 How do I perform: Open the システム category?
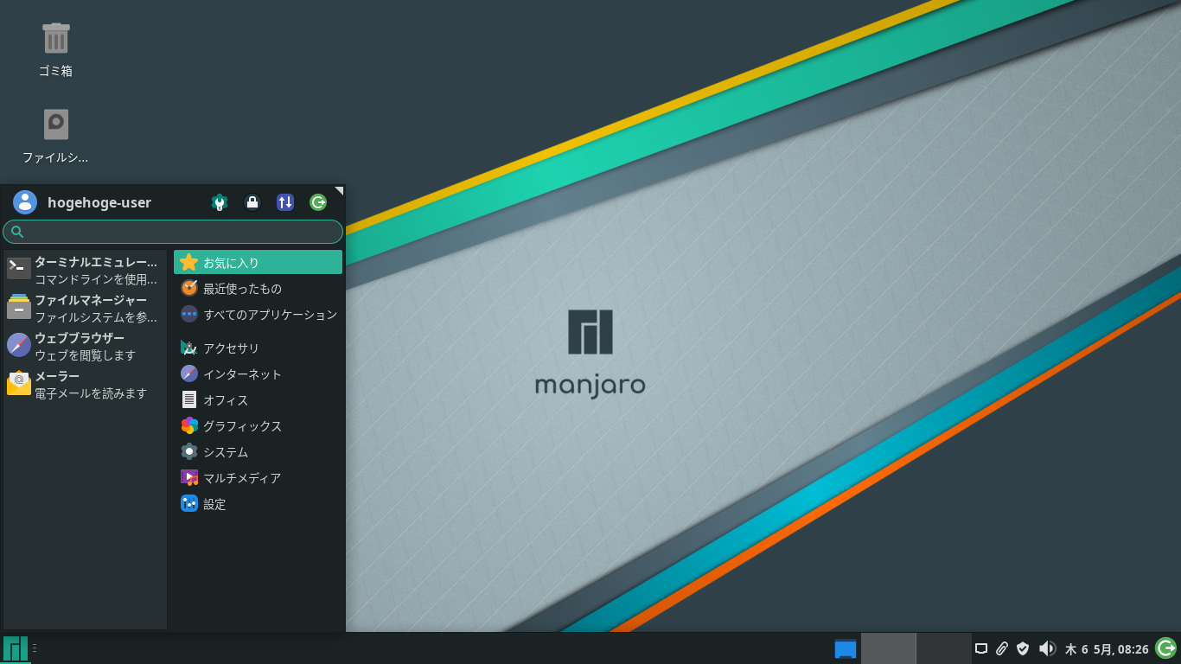tap(258, 452)
